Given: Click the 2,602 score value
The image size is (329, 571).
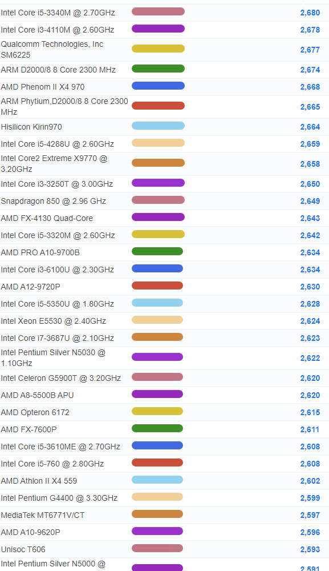Looking at the screenshot, I should 310,481.
